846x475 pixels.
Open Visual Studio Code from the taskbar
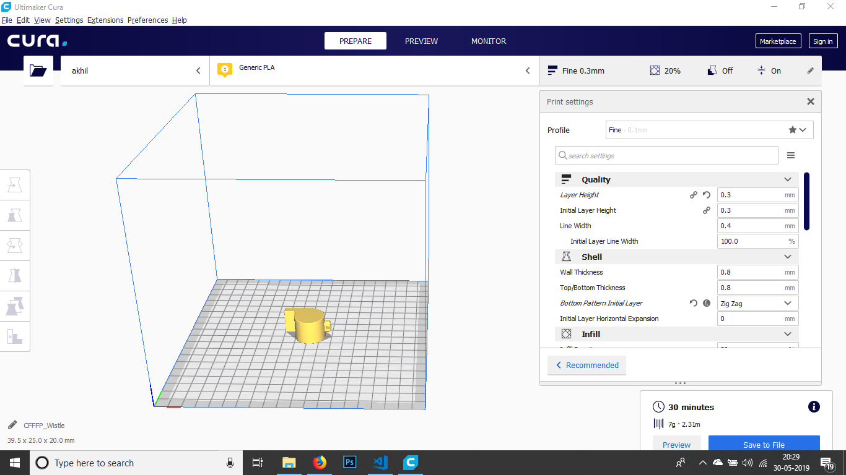pyautogui.click(x=380, y=463)
